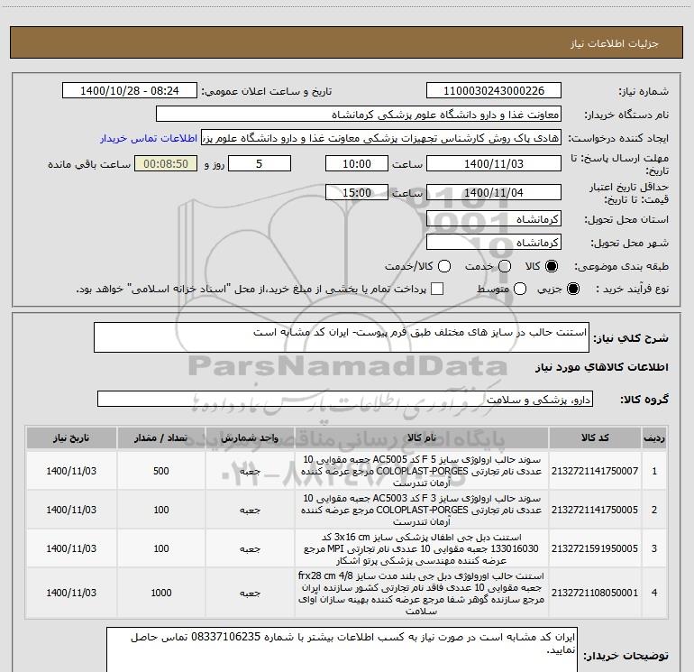Click item name with code AC5003

pos(422,510)
